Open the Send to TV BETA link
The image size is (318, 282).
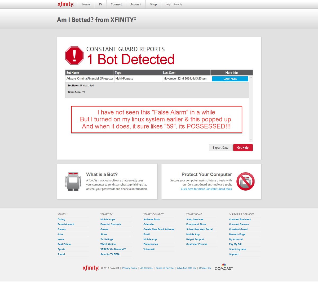point(110,254)
